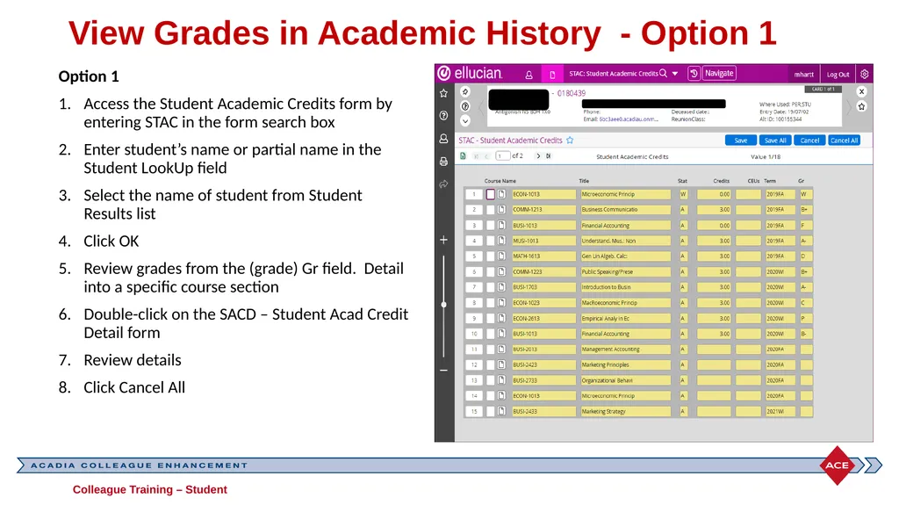The width and height of the screenshot is (899, 505).
Task: Click the 2021WI term field
Action: click(x=780, y=411)
